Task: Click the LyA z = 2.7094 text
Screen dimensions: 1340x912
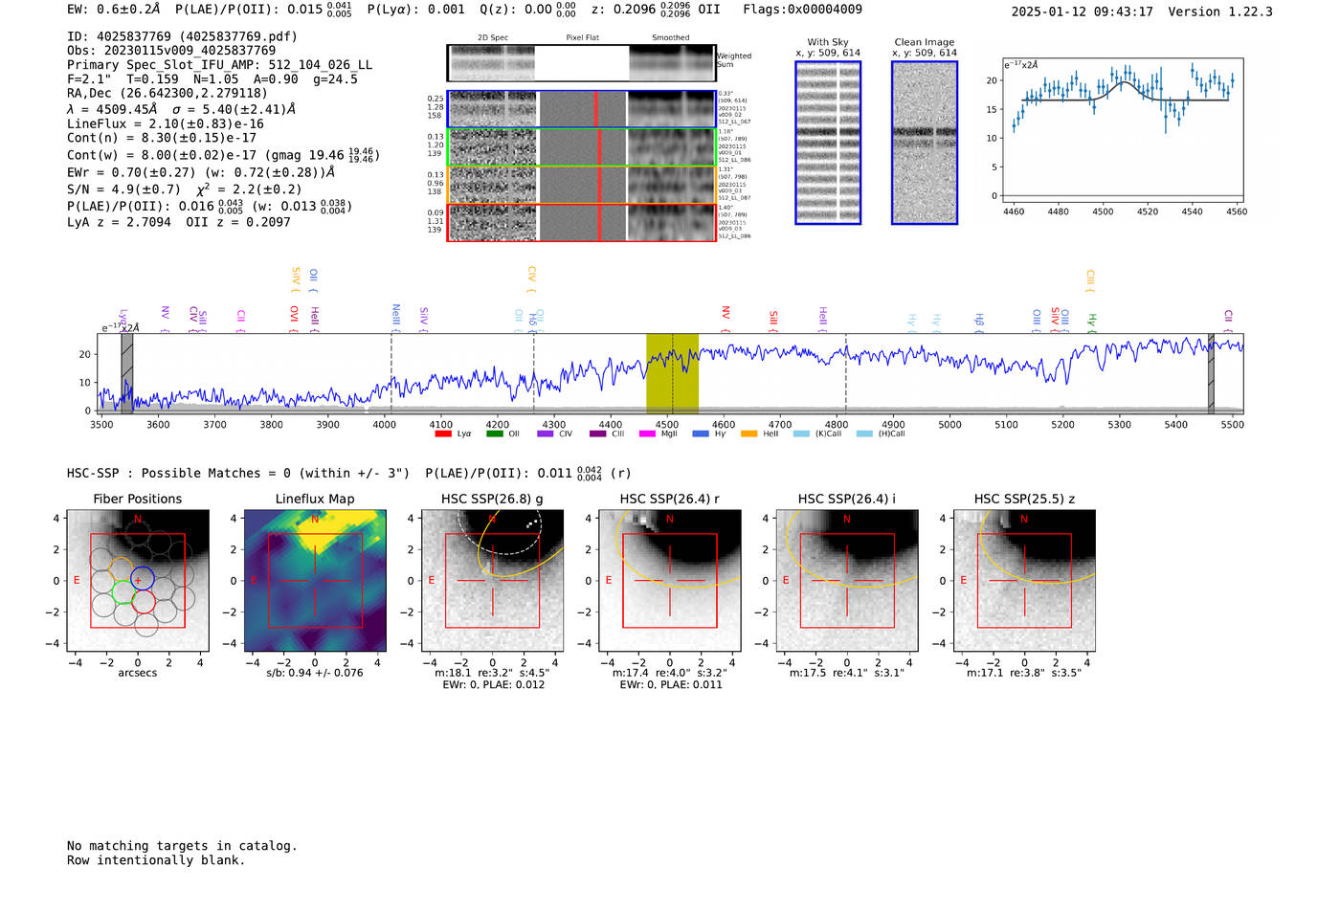Action: [119, 222]
